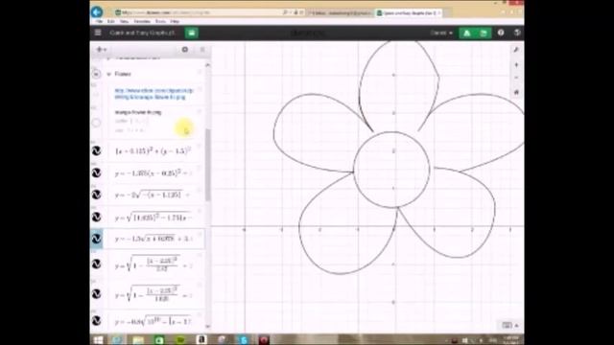Click the y=-1.375(x-0.25)² expression field

[153, 172]
